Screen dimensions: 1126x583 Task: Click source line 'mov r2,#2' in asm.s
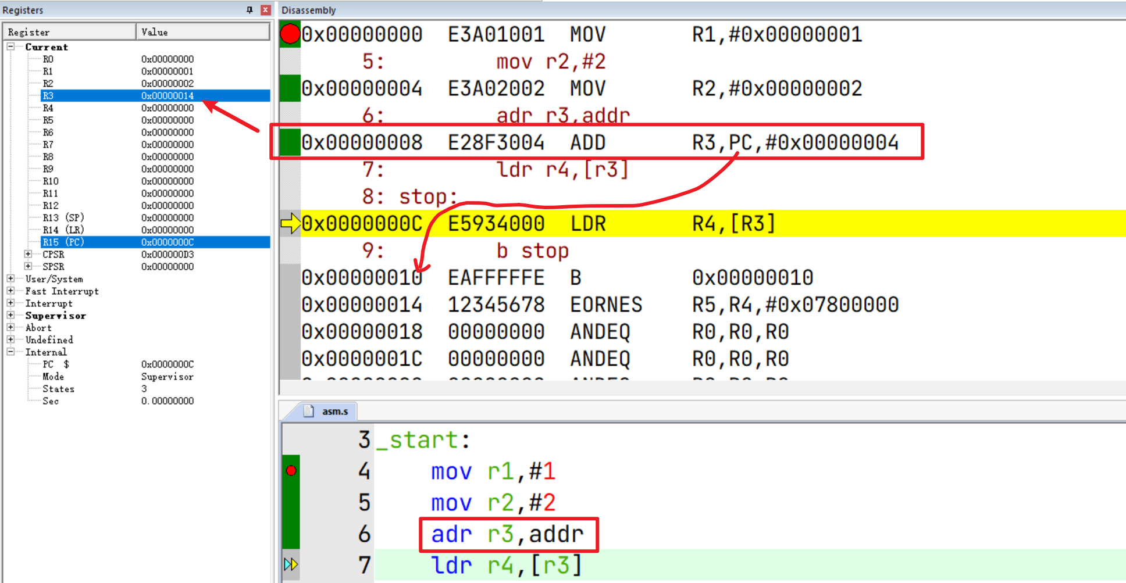(493, 502)
